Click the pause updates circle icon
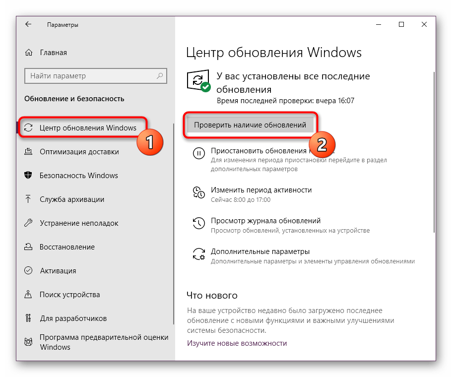Screen dimensions: 452x377 198,154
